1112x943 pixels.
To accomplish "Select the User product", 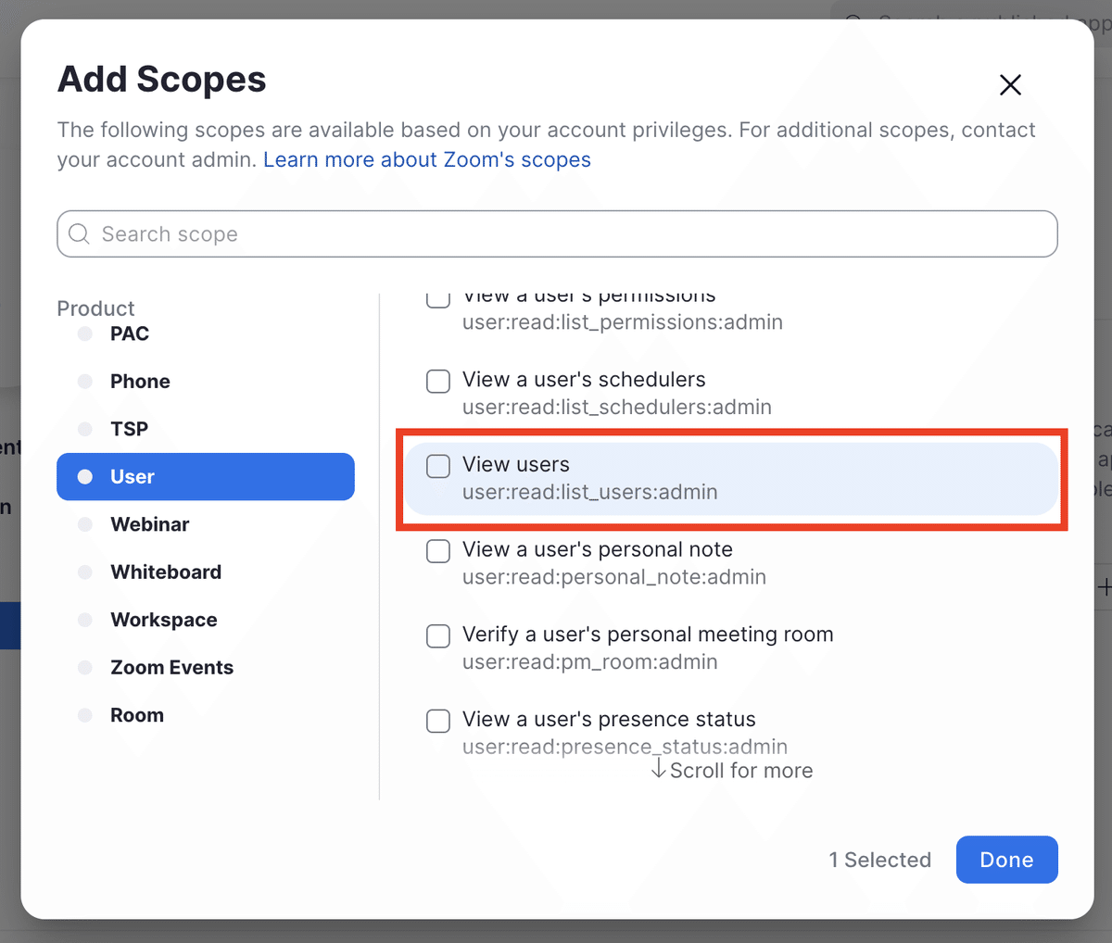I will (206, 476).
